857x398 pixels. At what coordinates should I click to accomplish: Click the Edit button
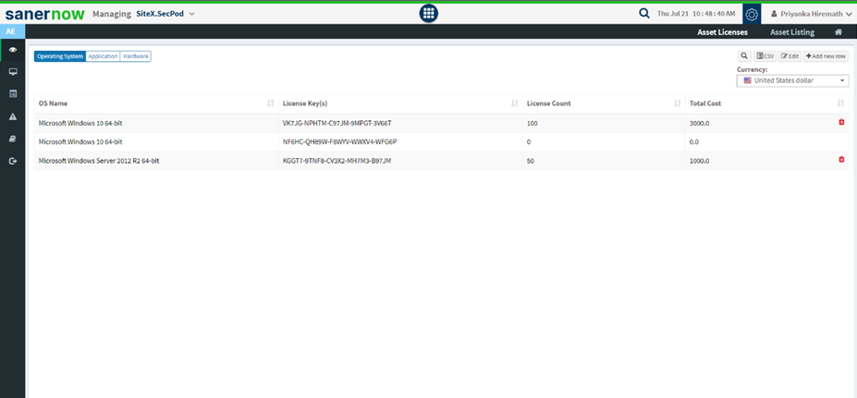click(x=790, y=55)
